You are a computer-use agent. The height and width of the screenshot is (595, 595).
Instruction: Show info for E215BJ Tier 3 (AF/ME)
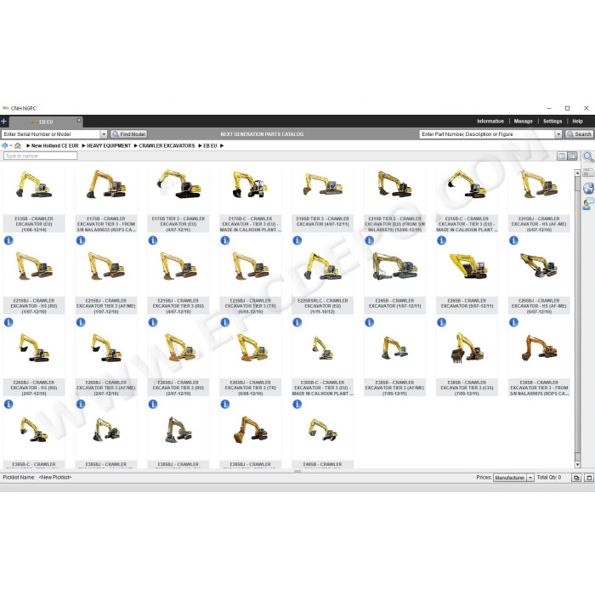(x=81, y=241)
